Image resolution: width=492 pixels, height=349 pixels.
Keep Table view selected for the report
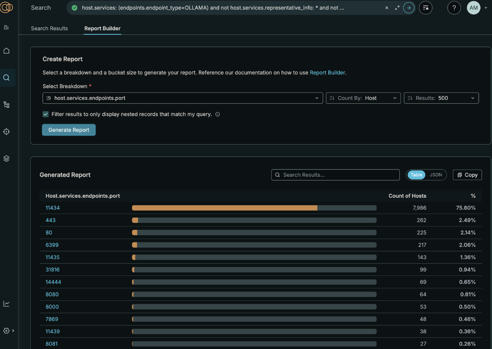(416, 174)
